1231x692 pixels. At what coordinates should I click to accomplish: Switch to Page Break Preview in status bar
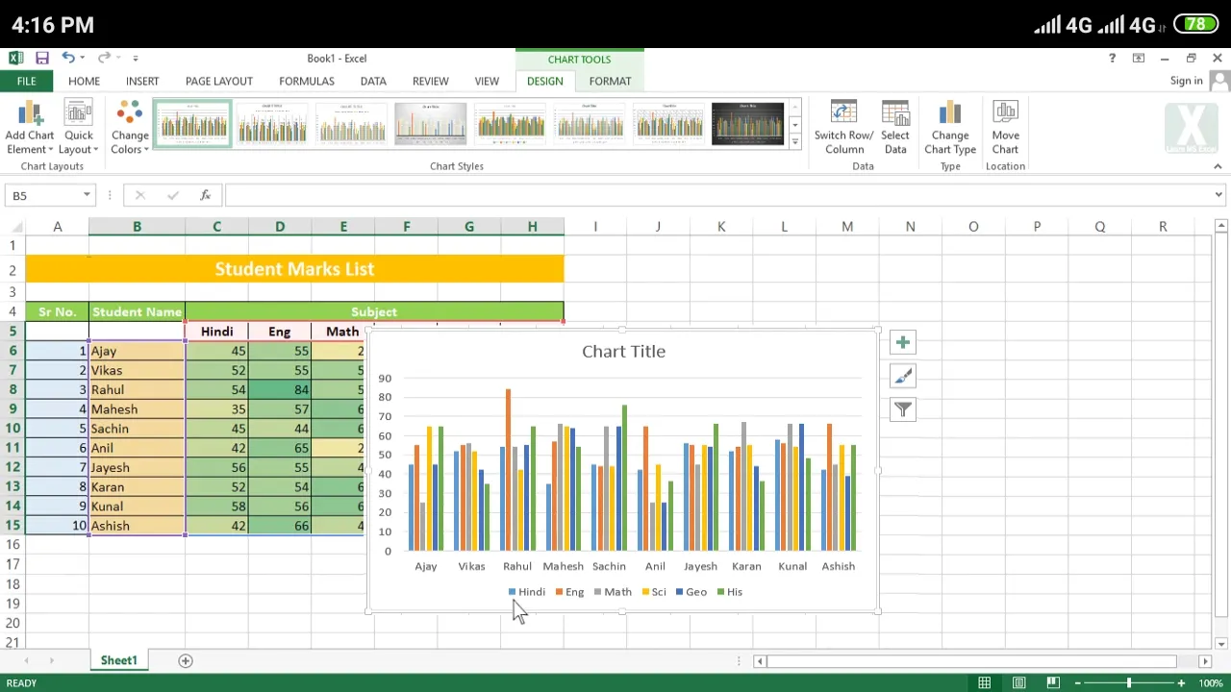[1053, 683]
